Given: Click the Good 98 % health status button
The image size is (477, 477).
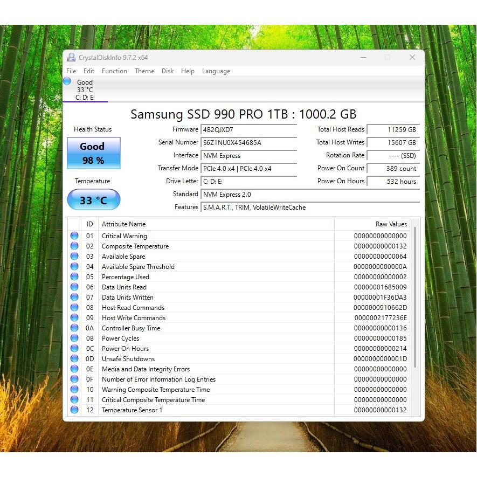Looking at the screenshot, I should point(93,153).
